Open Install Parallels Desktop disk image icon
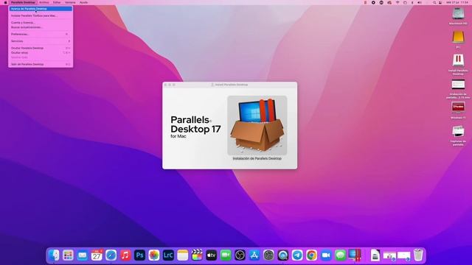The height and width of the screenshot is (265, 472). click(x=458, y=60)
